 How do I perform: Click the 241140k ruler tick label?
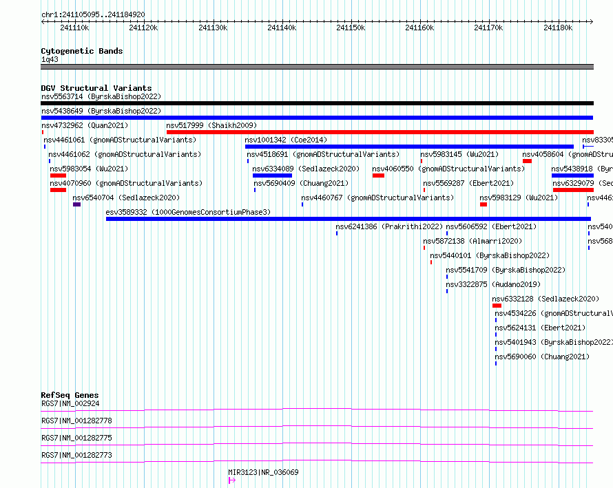[282, 28]
